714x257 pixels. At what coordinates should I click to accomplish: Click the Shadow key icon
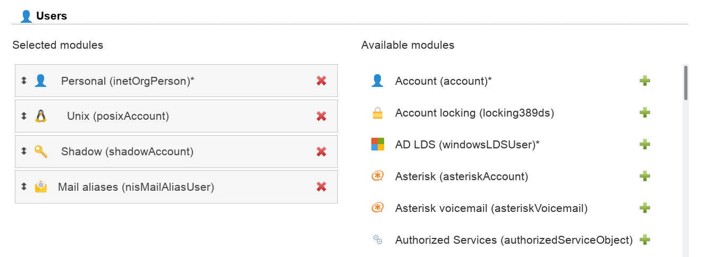(x=41, y=152)
